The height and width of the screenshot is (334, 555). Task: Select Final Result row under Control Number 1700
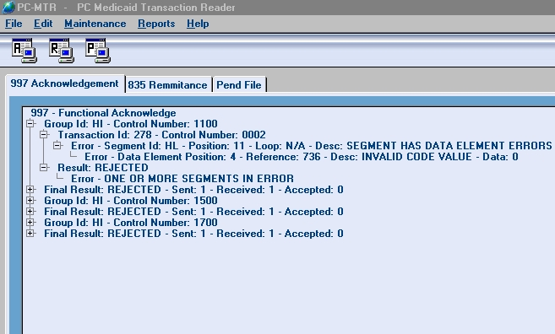pos(193,234)
